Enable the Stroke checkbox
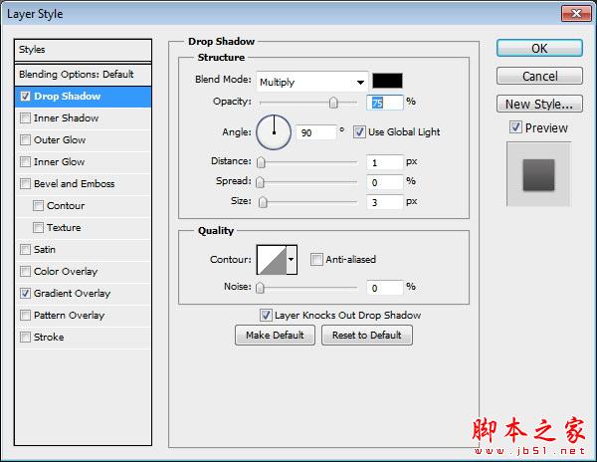 pos(25,338)
